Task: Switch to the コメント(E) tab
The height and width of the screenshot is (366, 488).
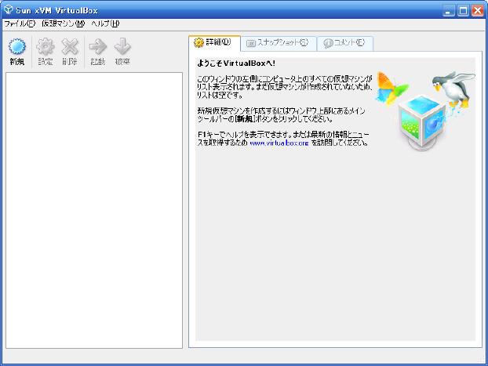Action: (x=345, y=43)
